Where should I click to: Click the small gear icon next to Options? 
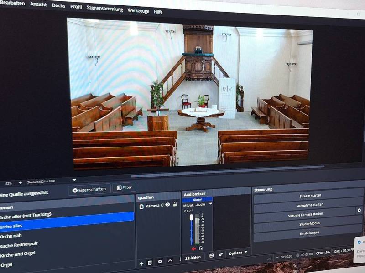click(221, 254)
